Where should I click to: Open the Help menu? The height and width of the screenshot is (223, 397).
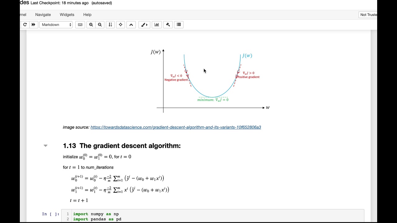click(87, 15)
